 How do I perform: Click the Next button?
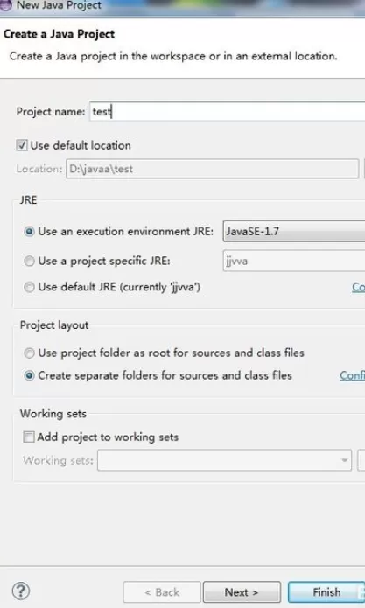click(242, 592)
